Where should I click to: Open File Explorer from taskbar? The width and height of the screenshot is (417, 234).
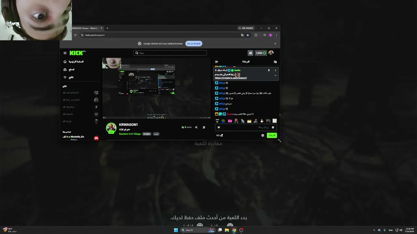click(x=227, y=230)
